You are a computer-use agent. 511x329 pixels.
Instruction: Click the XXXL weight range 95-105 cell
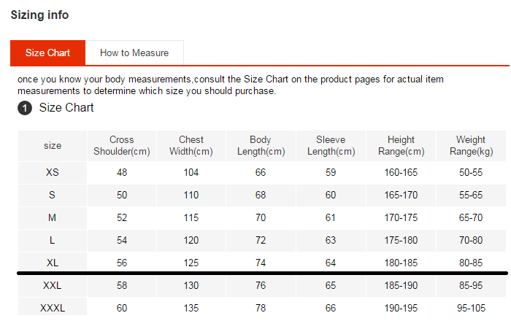point(471,308)
